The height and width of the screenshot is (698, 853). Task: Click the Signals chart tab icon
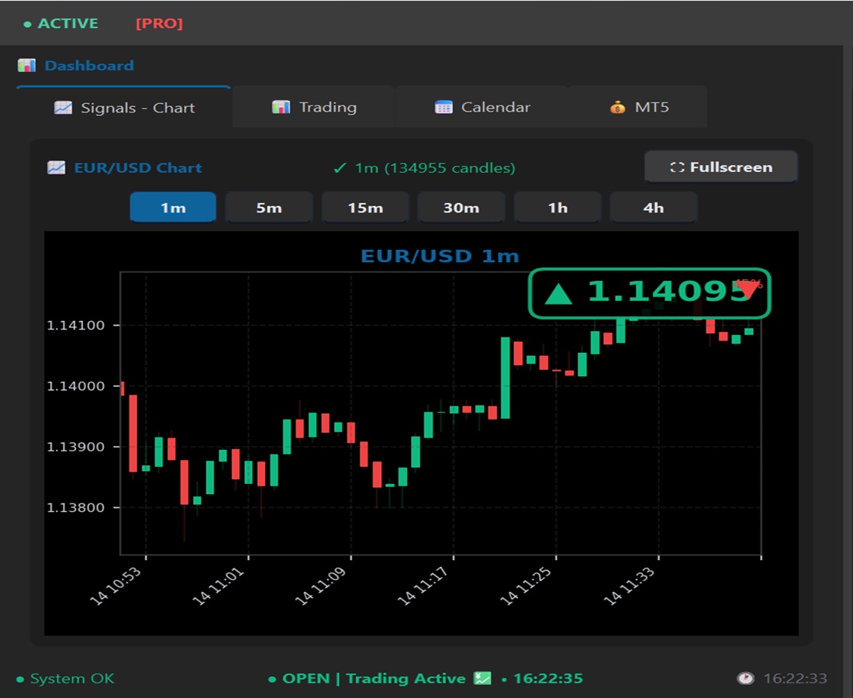(x=63, y=108)
